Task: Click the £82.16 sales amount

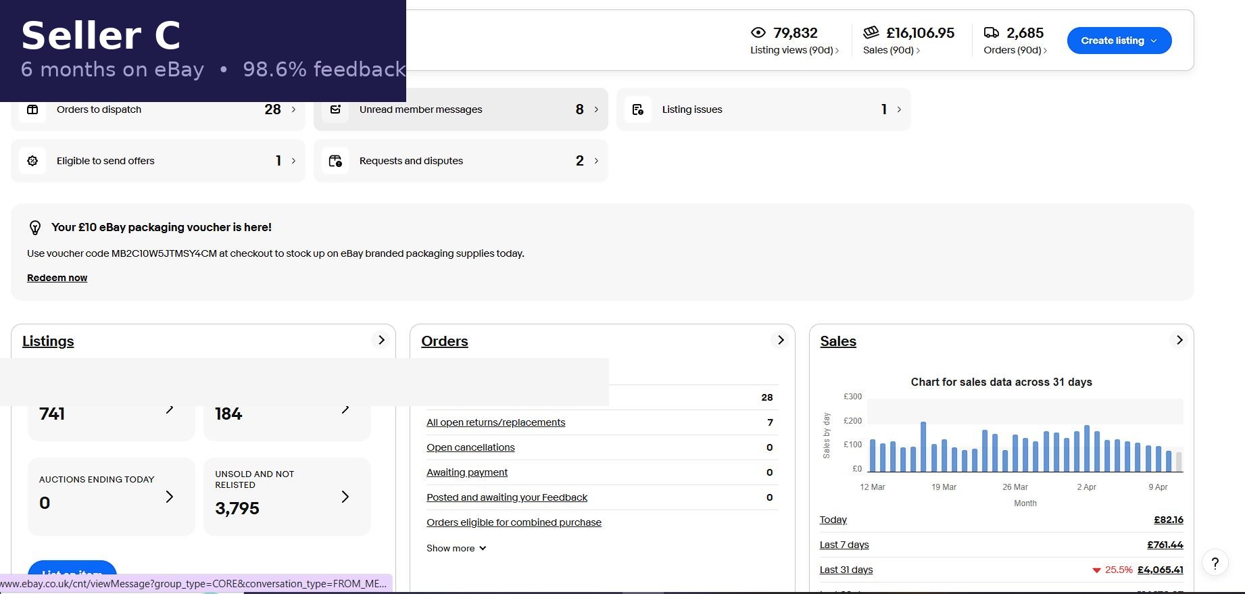Action: tap(1169, 520)
